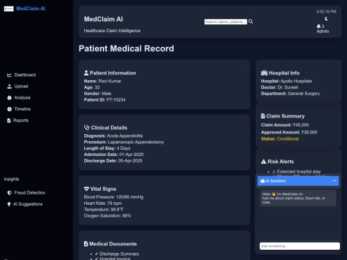Click the Hospital Info building icon

click(264, 73)
